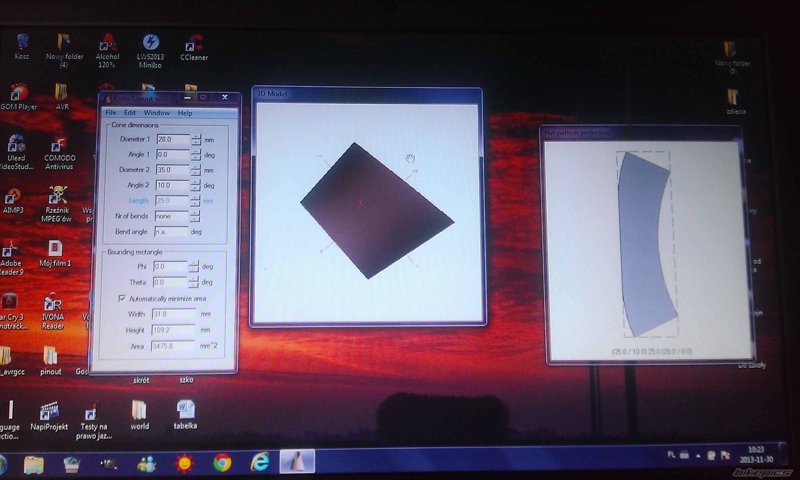
Task: Open Internet Explorer from the taskbar
Action: click(x=260, y=462)
